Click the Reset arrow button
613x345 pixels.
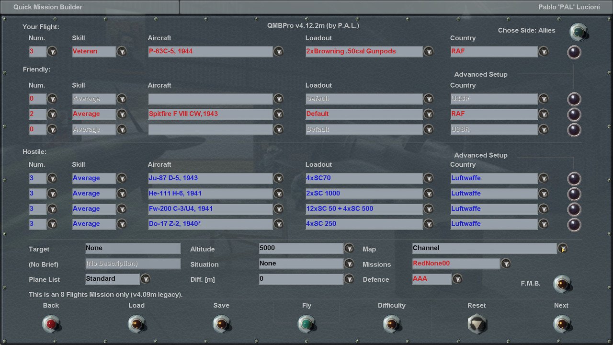click(477, 324)
